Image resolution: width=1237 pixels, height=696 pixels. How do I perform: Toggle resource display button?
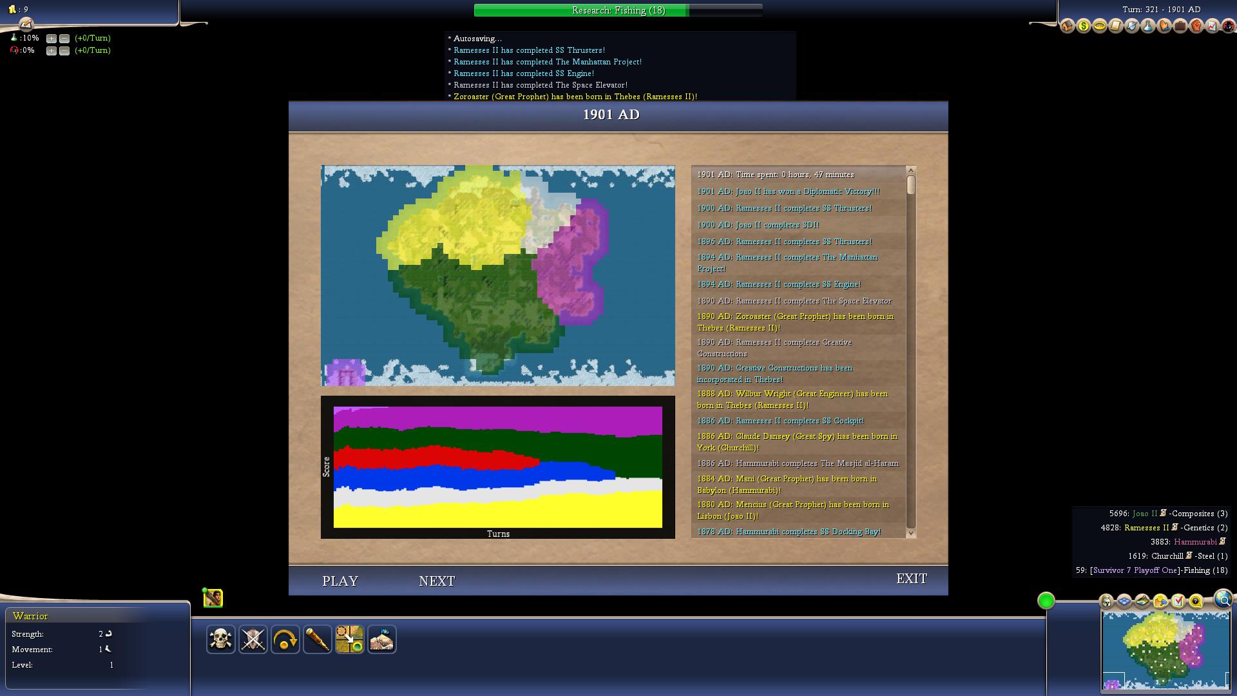1160,601
